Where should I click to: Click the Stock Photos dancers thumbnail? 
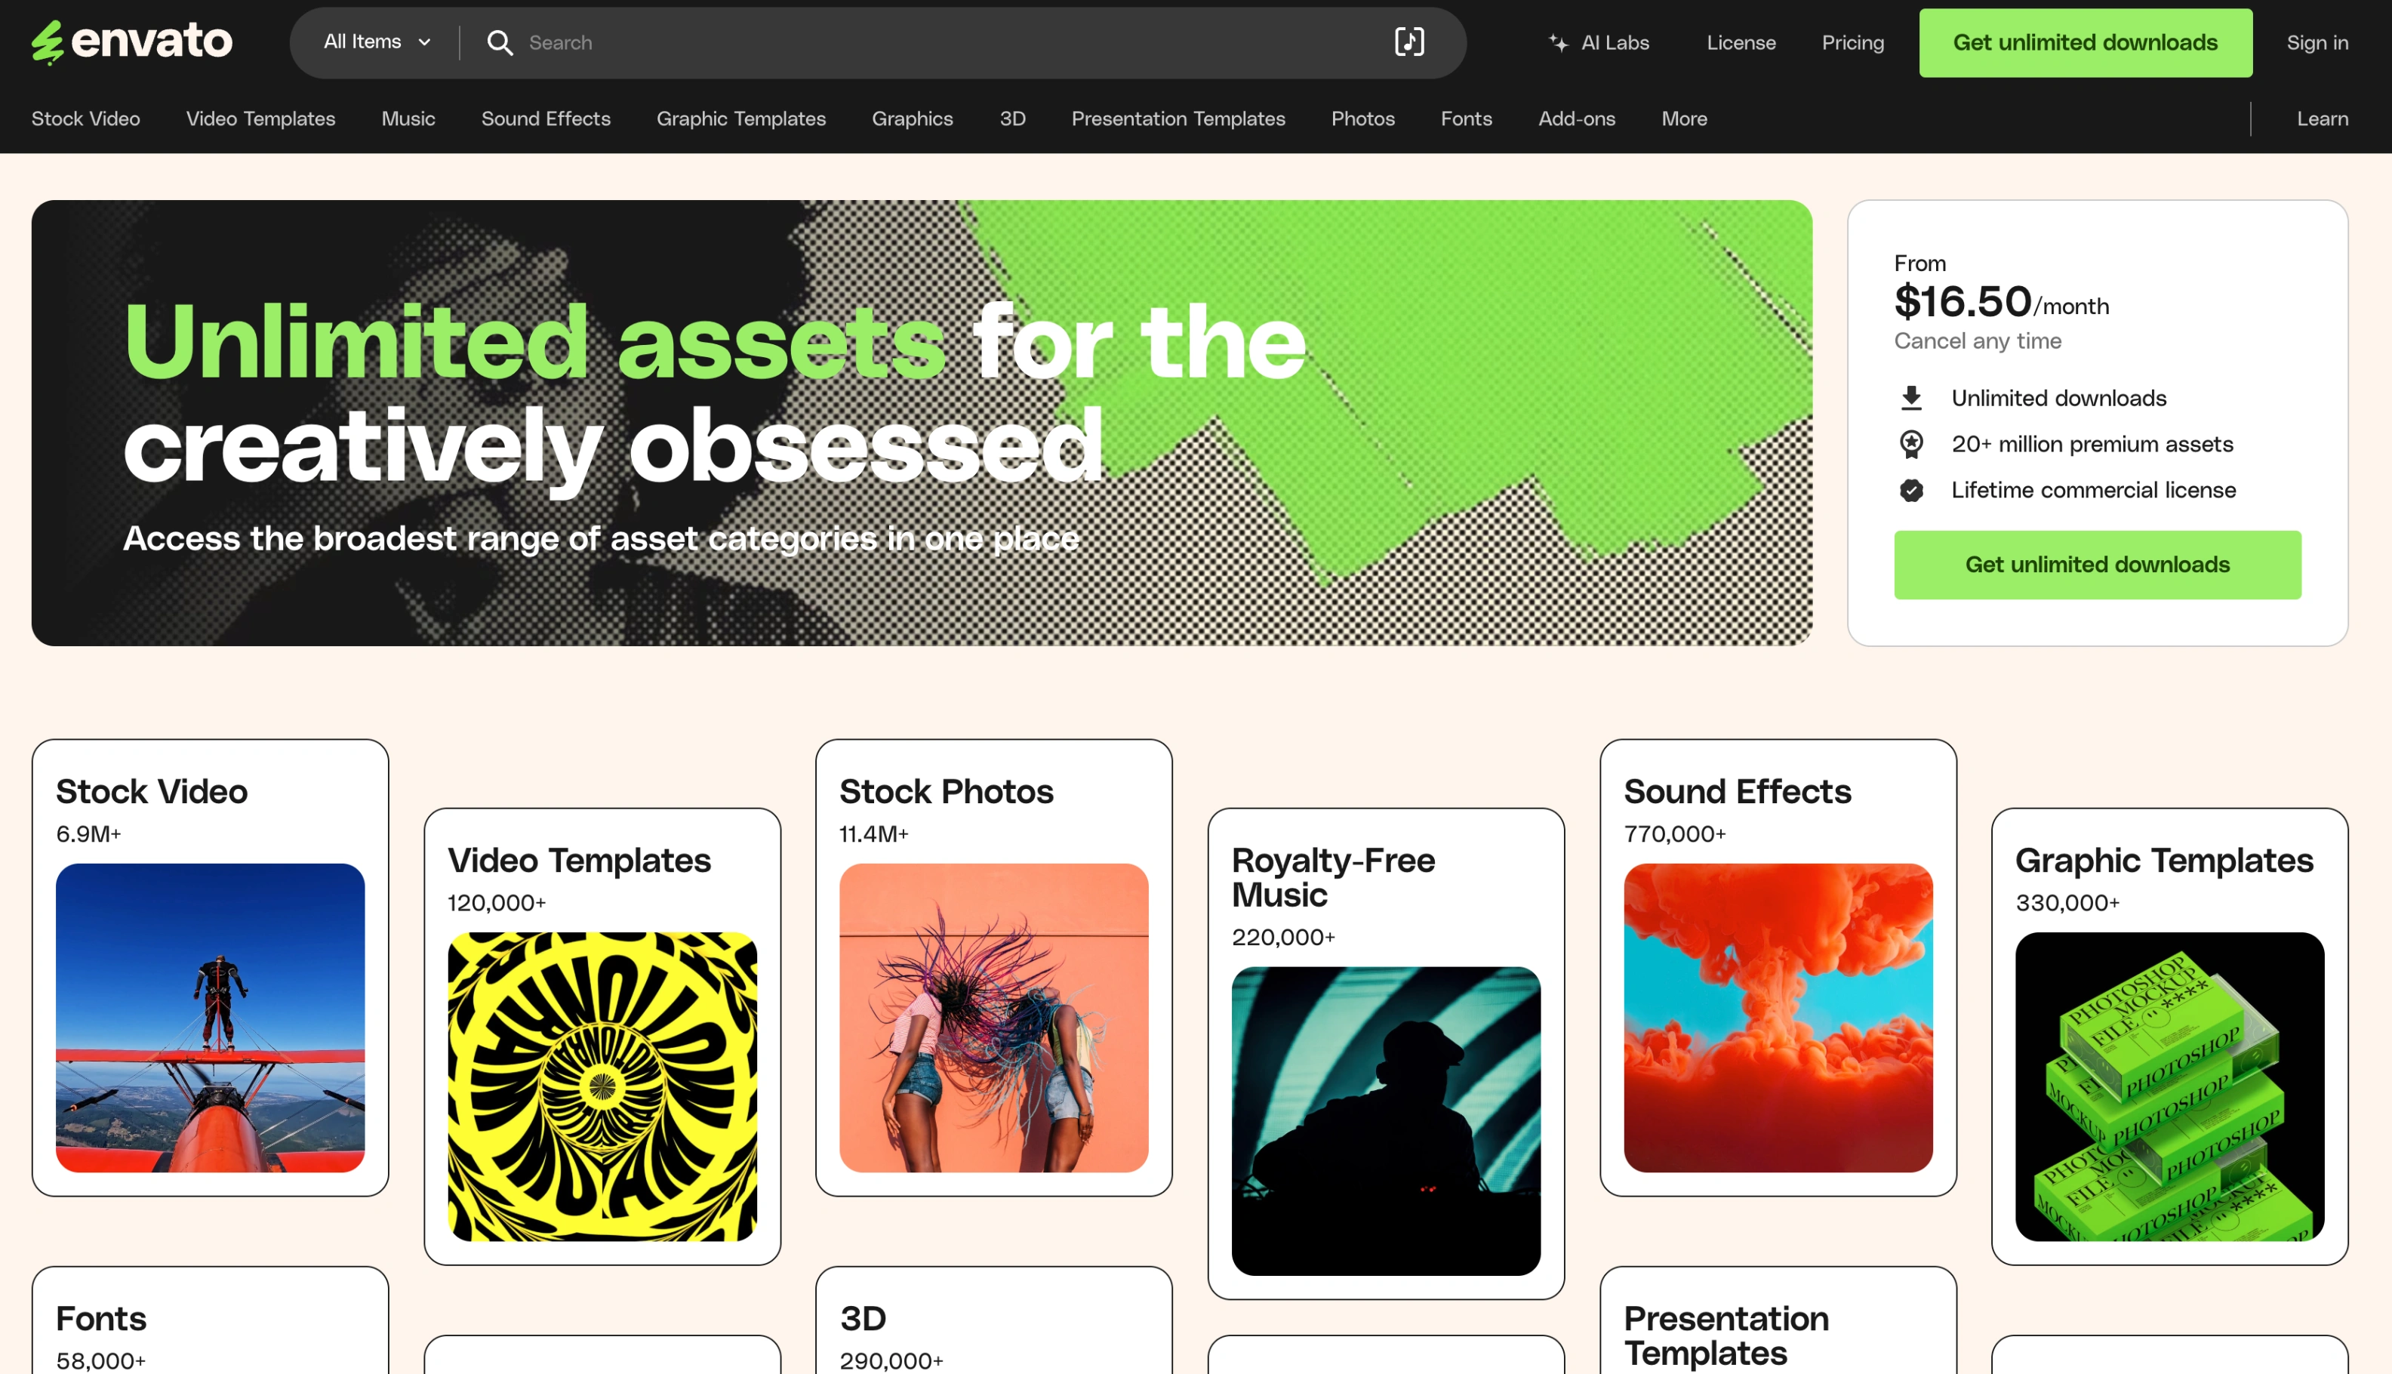coord(993,1018)
